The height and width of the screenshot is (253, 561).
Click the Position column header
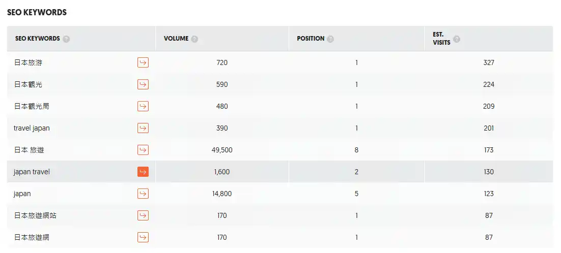coord(311,39)
